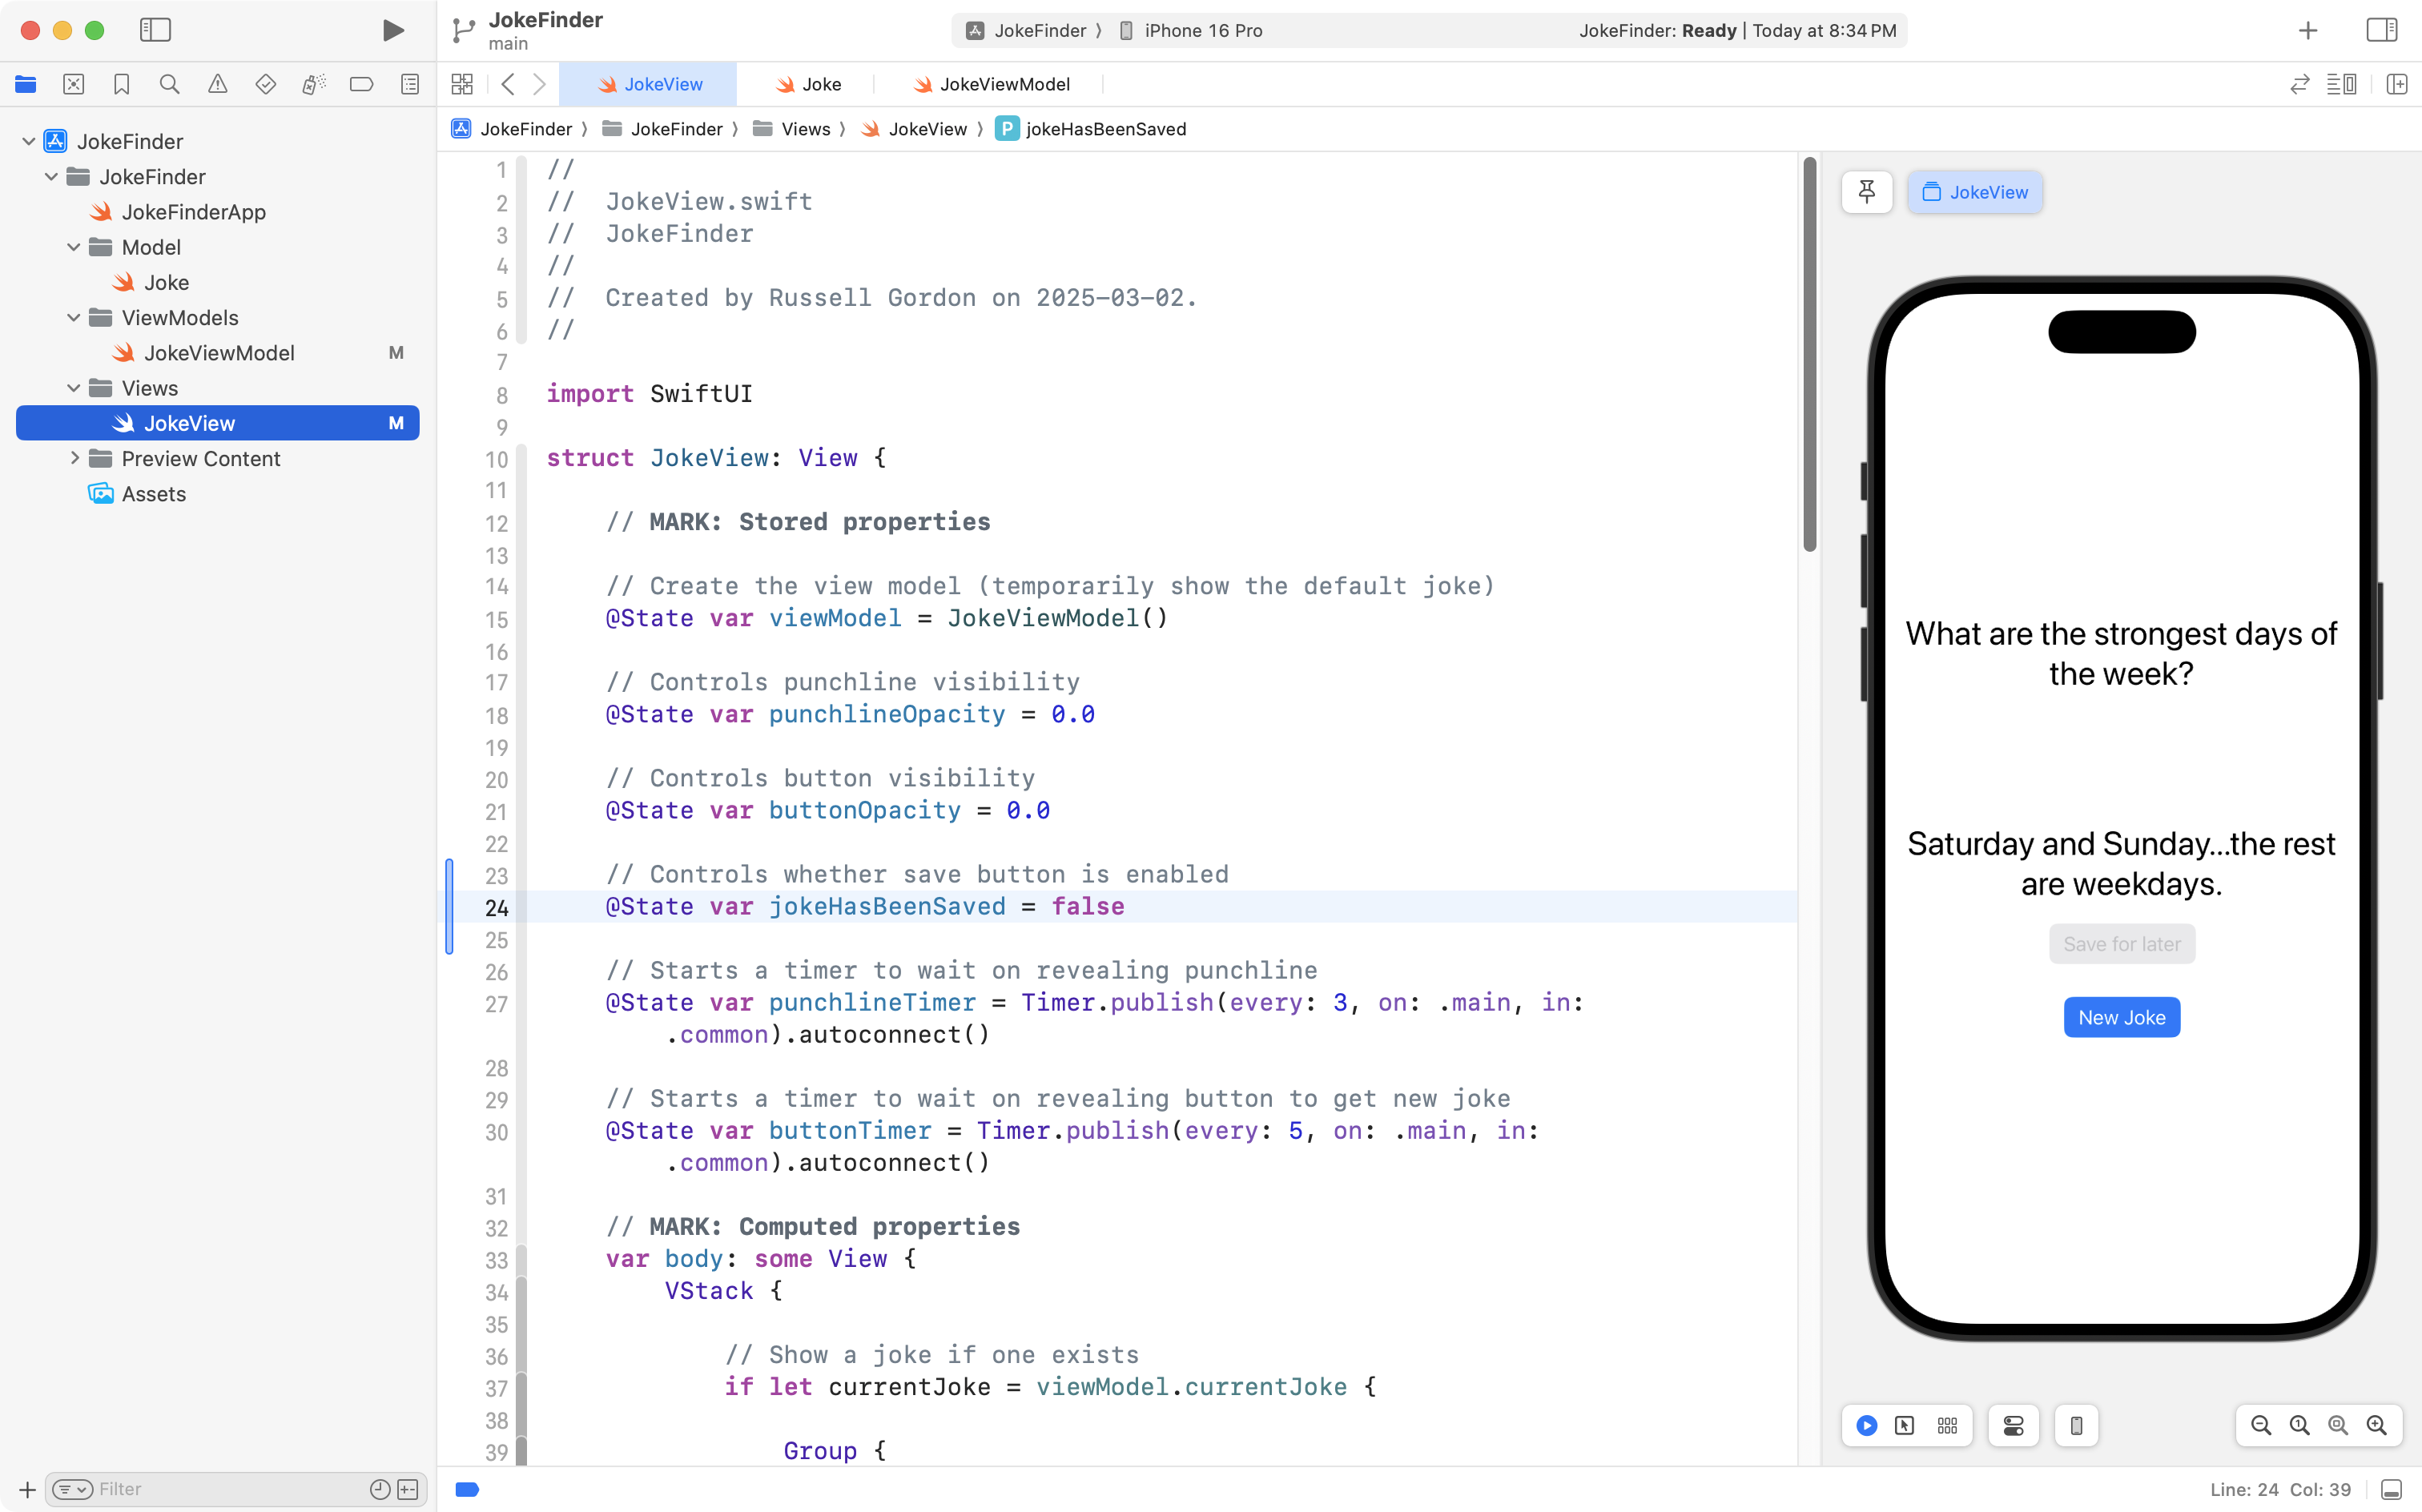Viewport: 2422px width, 1512px height.
Task: Click the New Joke button in preview
Action: 2121,1017
